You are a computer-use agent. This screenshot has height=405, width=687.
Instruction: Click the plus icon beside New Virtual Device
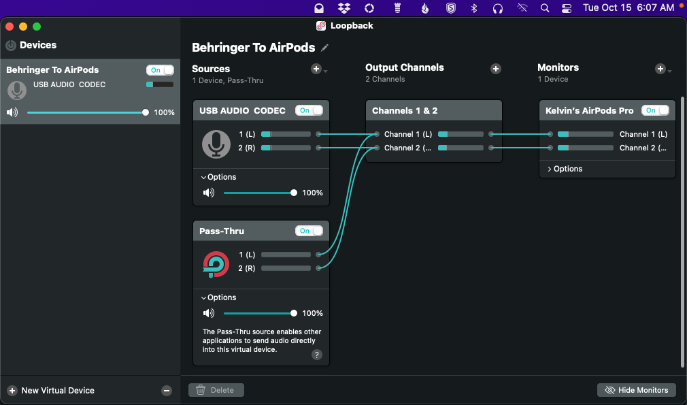pos(12,391)
